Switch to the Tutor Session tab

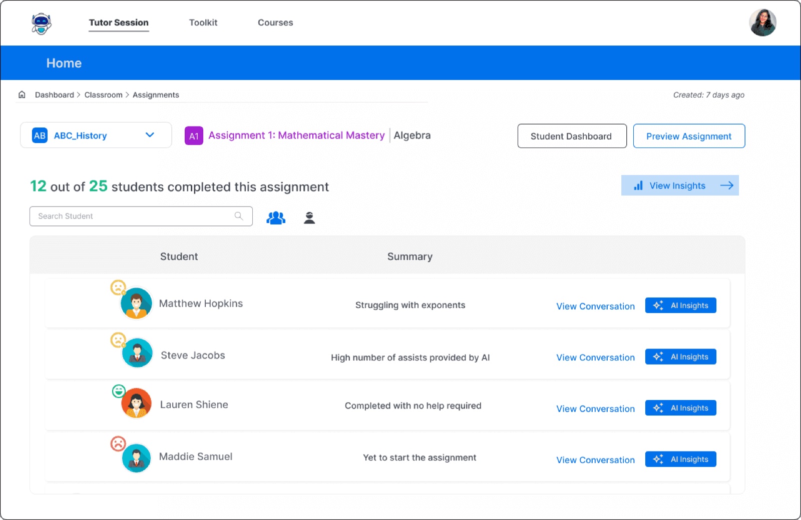[119, 22]
